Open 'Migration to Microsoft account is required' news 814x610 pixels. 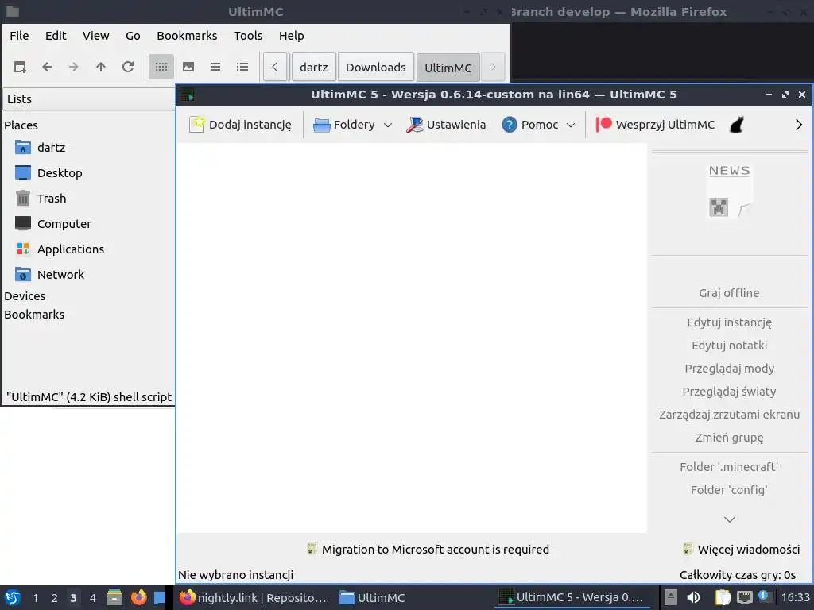coord(428,550)
